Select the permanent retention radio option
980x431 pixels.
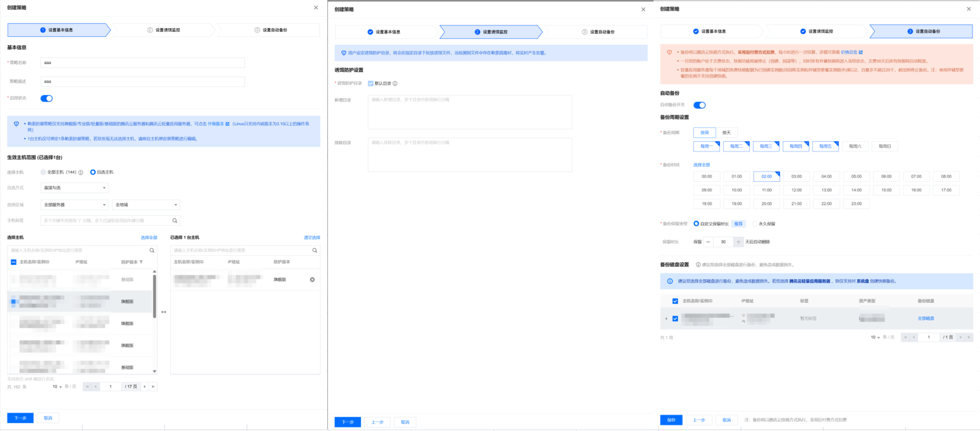[x=755, y=224]
